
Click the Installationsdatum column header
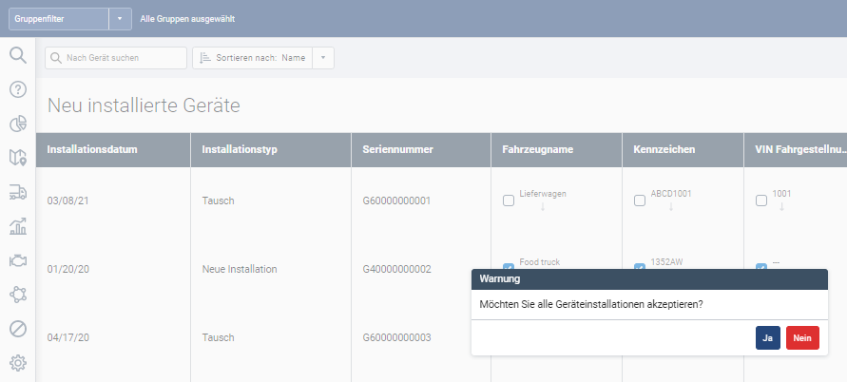[92, 150]
